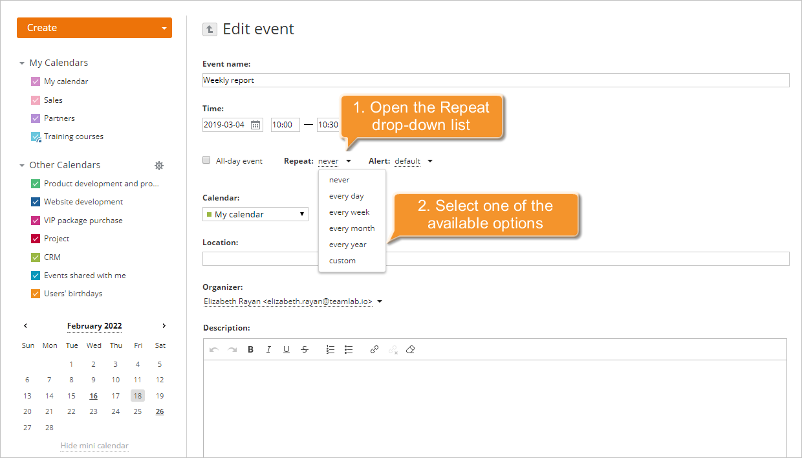802x458 pixels.
Task: Open Other Calendars settings gear
Action: point(159,165)
